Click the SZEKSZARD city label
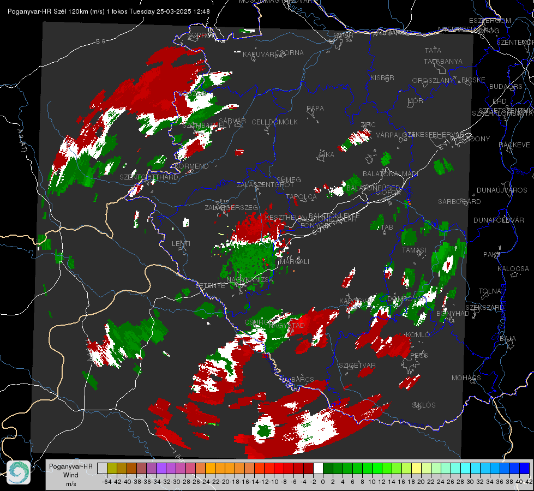 coord(484,307)
